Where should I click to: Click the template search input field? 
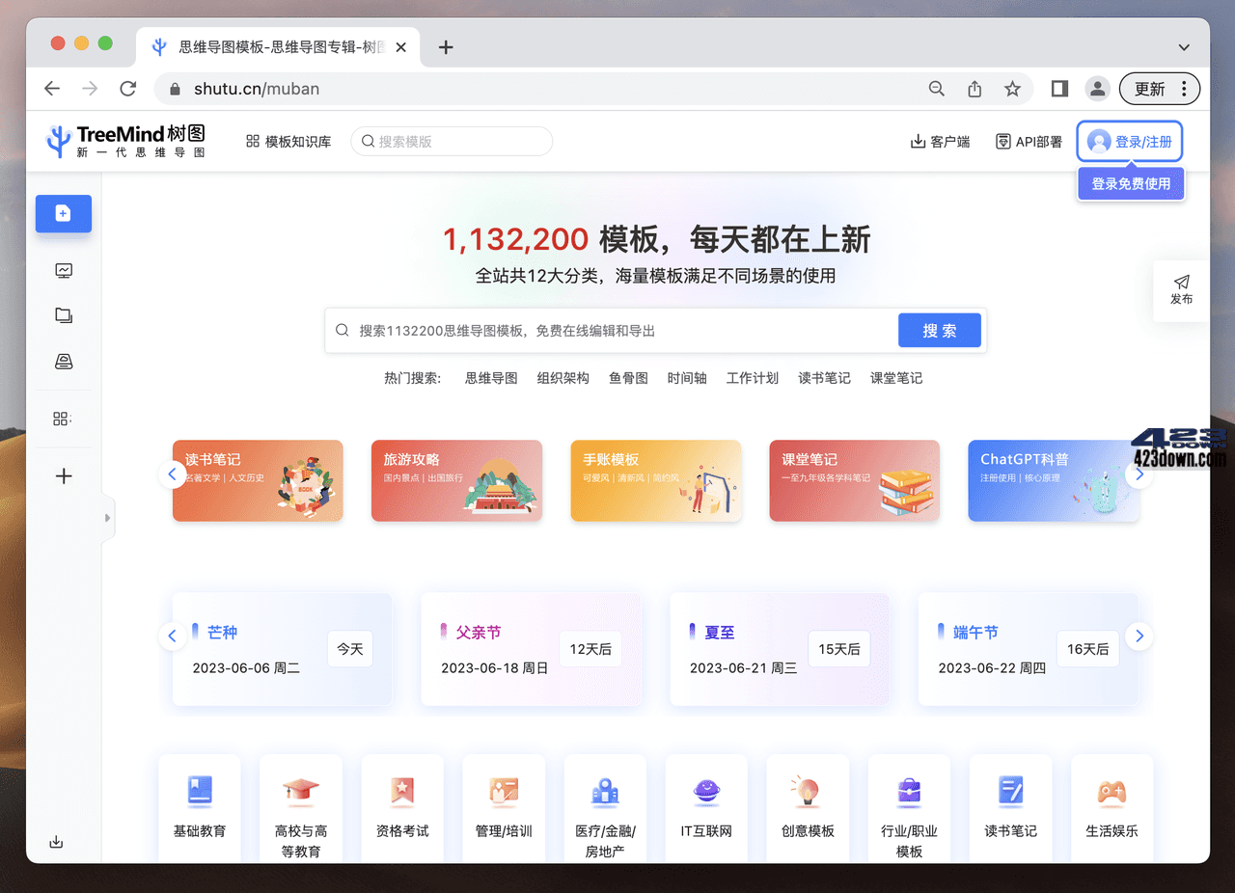point(452,141)
